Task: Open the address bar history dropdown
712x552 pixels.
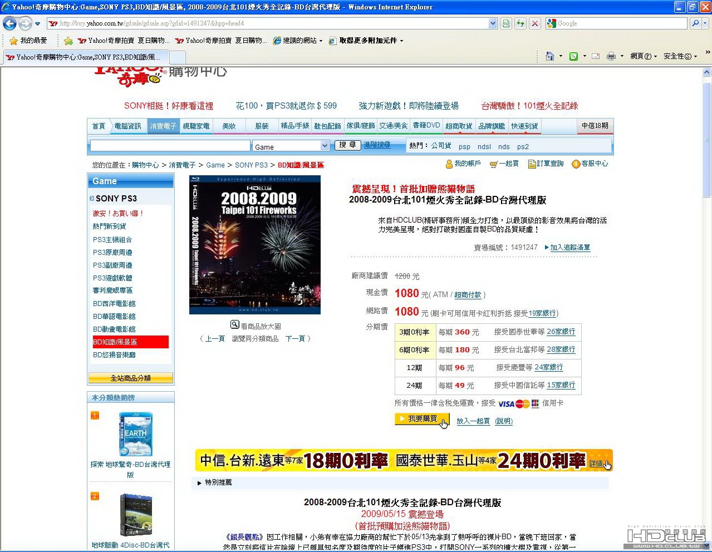Action: click(x=493, y=23)
